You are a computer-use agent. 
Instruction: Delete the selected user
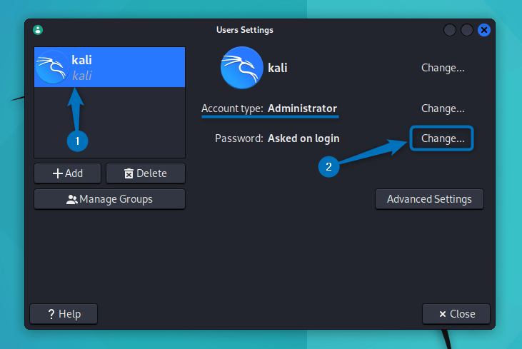pos(146,173)
